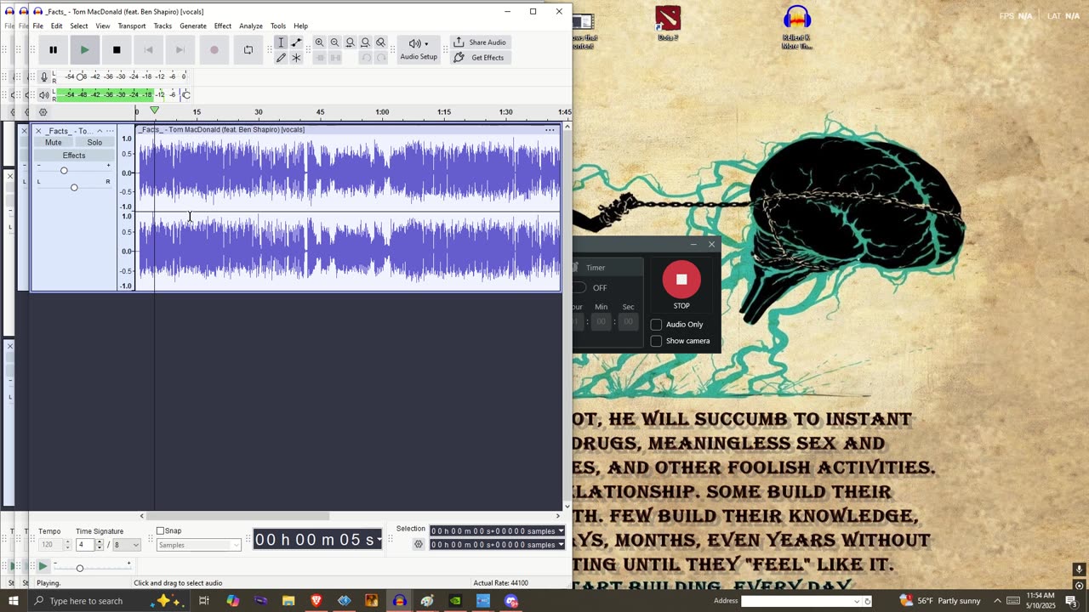The width and height of the screenshot is (1089, 612).
Task: Open Time Signature denominator dropdown
Action: pyautogui.click(x=126, y=545)
